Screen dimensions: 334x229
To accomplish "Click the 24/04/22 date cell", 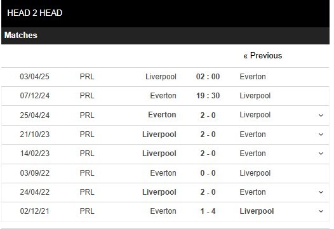I will click(35, 192).
